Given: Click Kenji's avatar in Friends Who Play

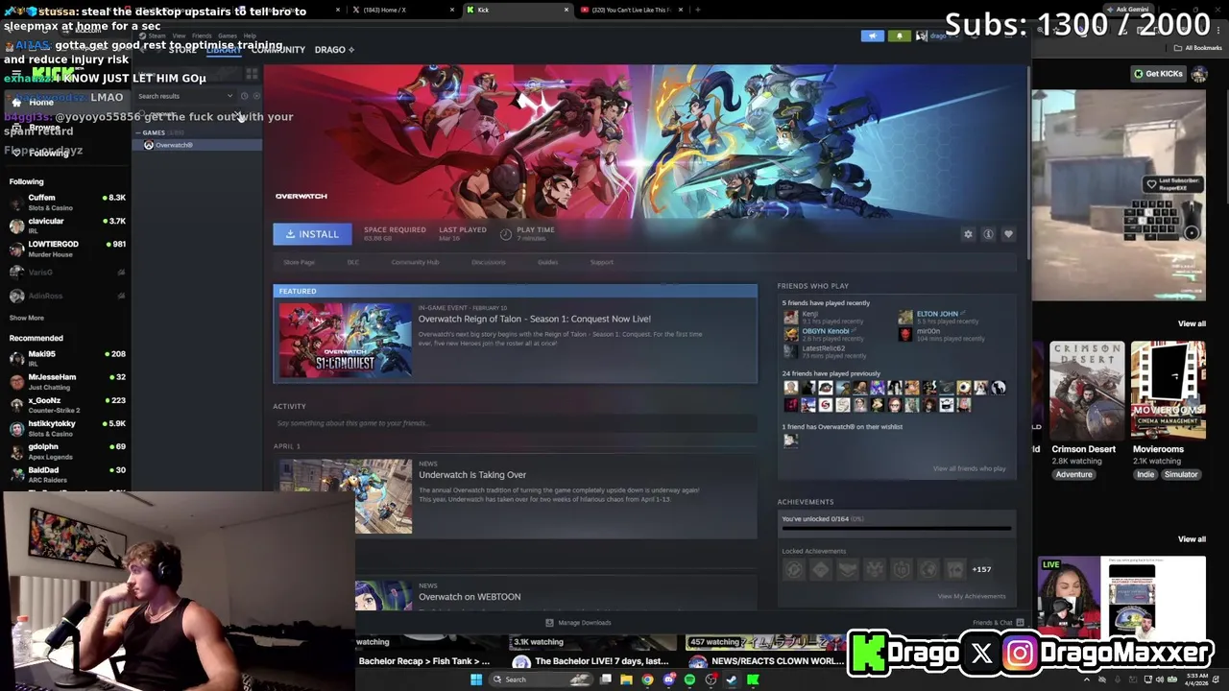Looking at the screenshot, I should point(790,317).
